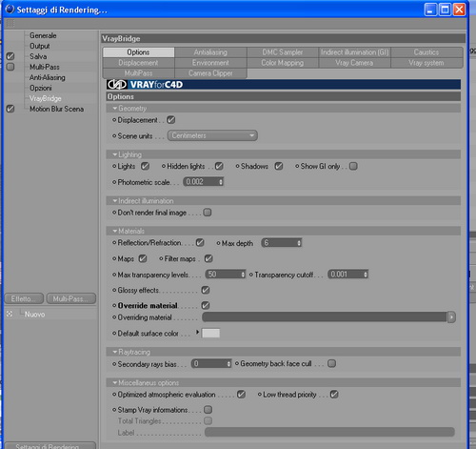Collapse the Lighting section

[115, 154]
